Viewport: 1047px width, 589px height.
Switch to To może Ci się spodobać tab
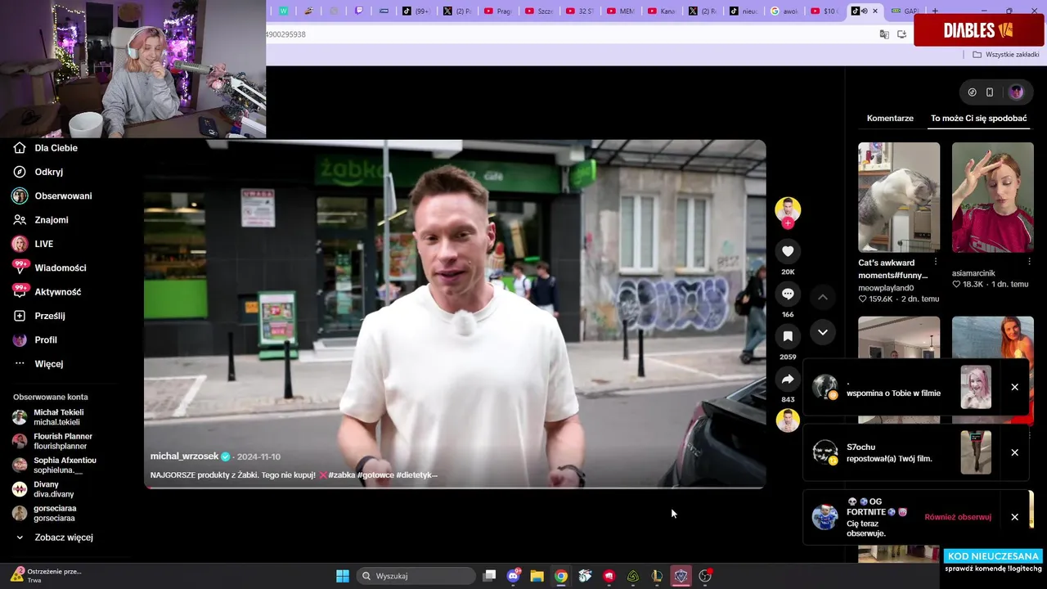tap(978, 119)
